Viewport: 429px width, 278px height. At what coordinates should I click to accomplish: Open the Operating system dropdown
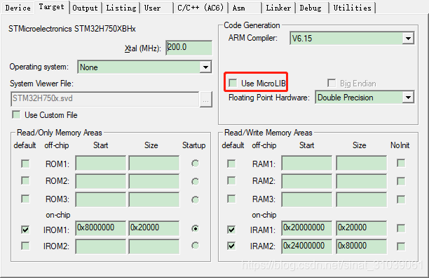[144, 67]
